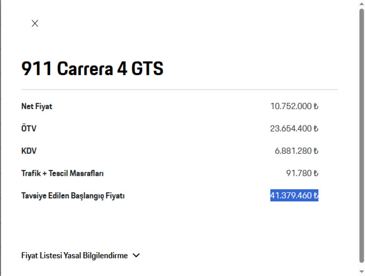Click the 911 Carrera 4 GTS heading
Screen dimensions: 365x276
click(x=92, y=68)
